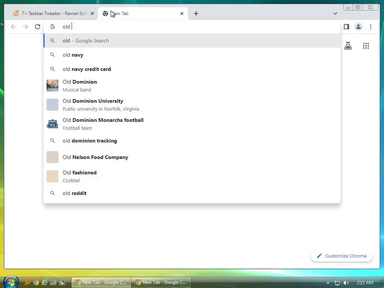Image resolution: width=384 pixels, height=288 pixels.
Task: Click the Old fashioned cocktail thumbnail
Action: pos(52,176)
